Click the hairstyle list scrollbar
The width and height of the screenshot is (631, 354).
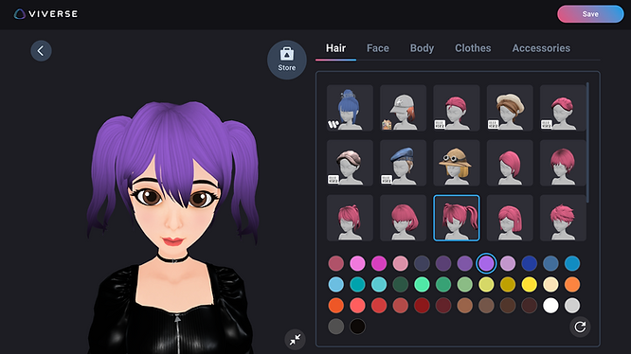(587, 142)
